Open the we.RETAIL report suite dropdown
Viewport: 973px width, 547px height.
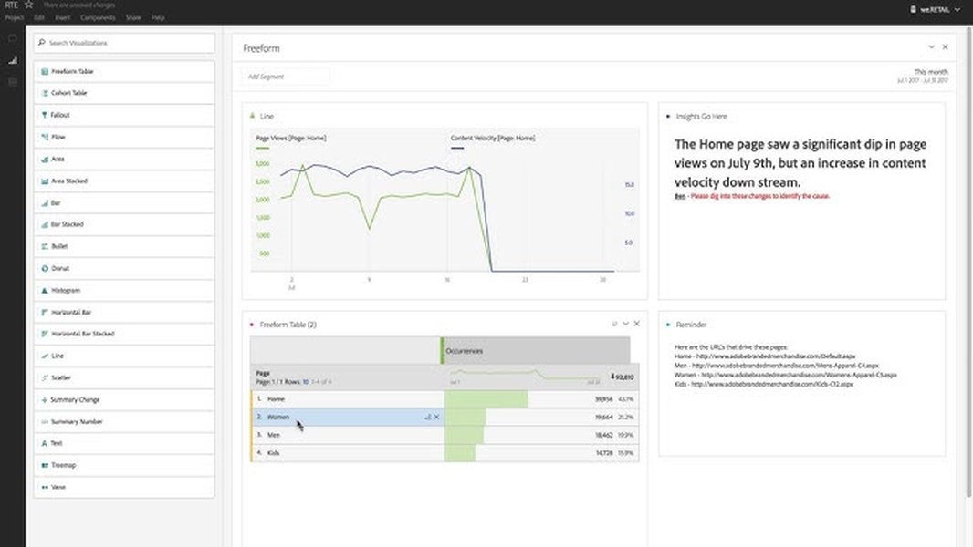point(936,9)
